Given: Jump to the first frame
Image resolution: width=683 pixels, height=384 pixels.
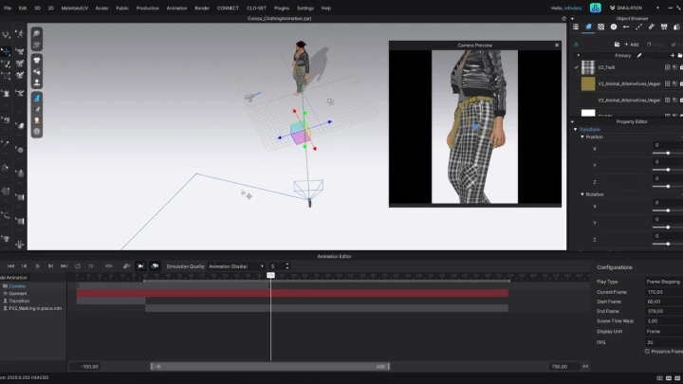Looking at the screenshot, I should coord(10,266).
